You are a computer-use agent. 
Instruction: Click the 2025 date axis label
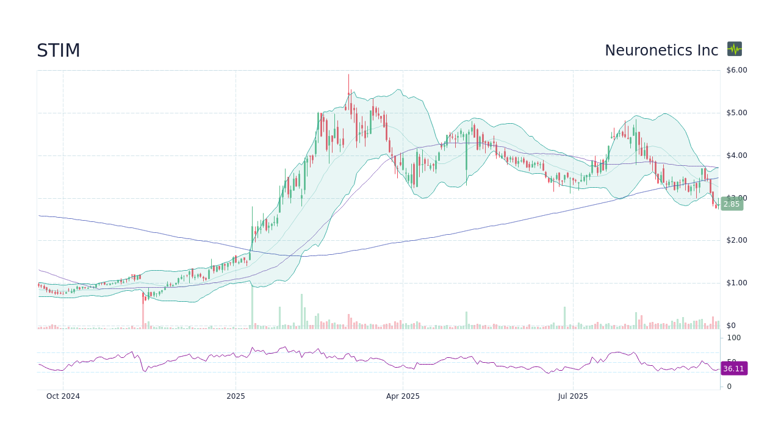point(236,396)
